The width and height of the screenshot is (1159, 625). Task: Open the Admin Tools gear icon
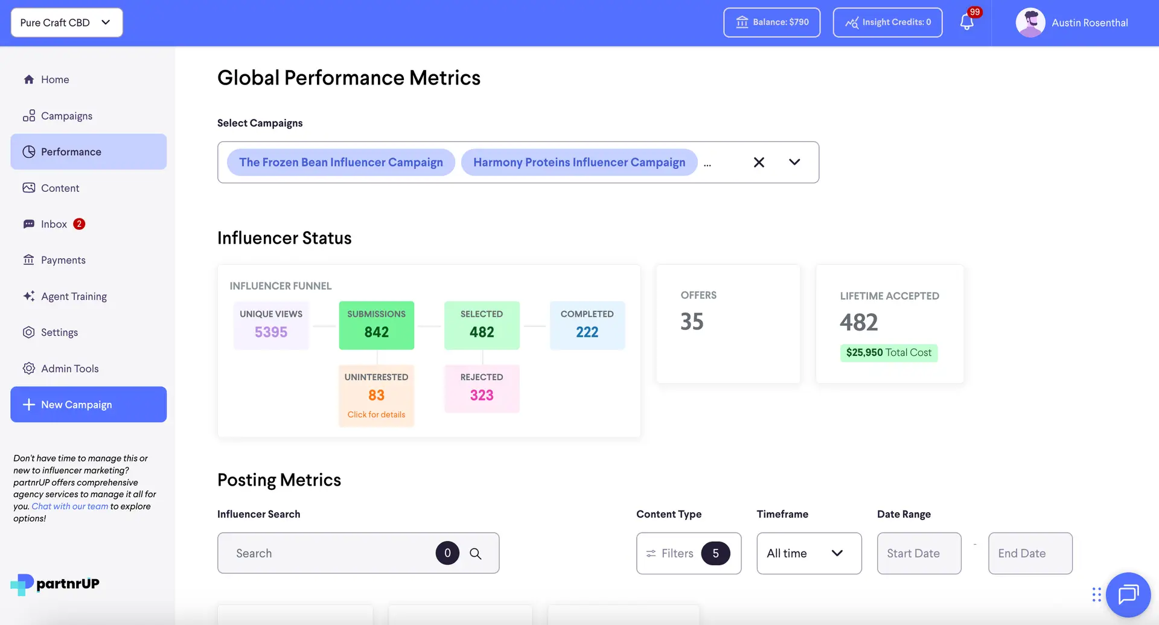(x=29, y=368)
